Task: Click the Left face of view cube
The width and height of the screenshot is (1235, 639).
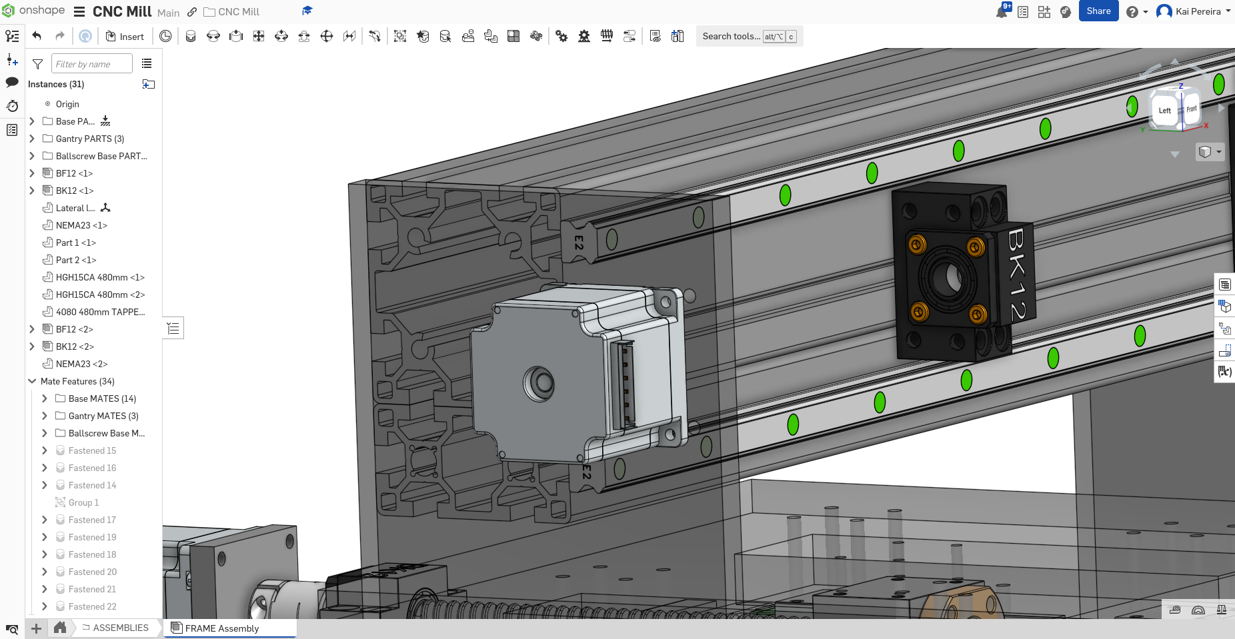Action: [x=1164, y=111]
